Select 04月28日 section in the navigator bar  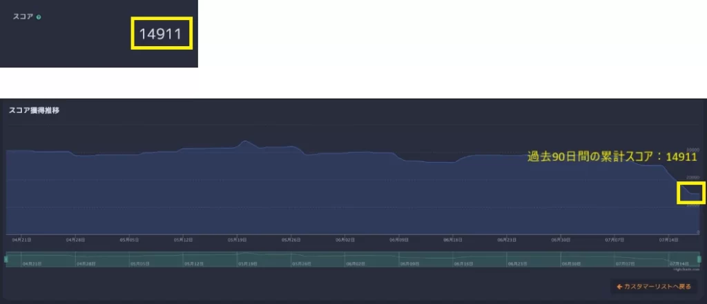pyautogui.click(x=87, y=263)
